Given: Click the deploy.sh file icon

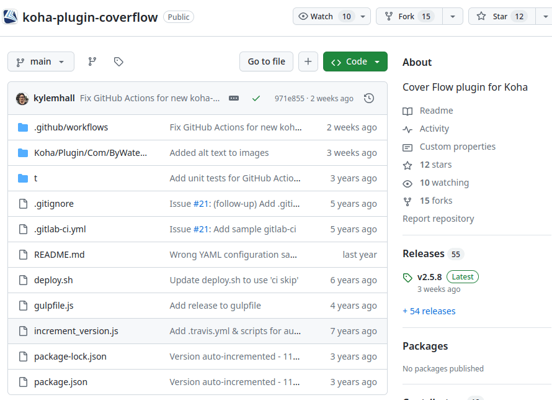Looking at the screenshot, I should click(23, 280).
